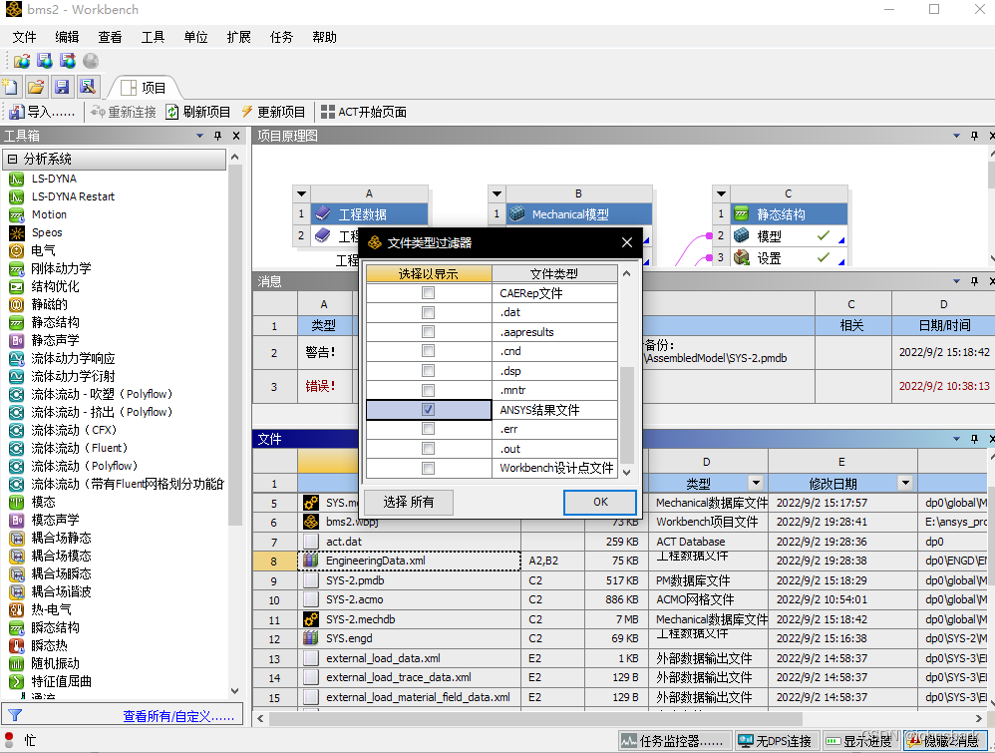Click the New Project icon

(11, 87)
